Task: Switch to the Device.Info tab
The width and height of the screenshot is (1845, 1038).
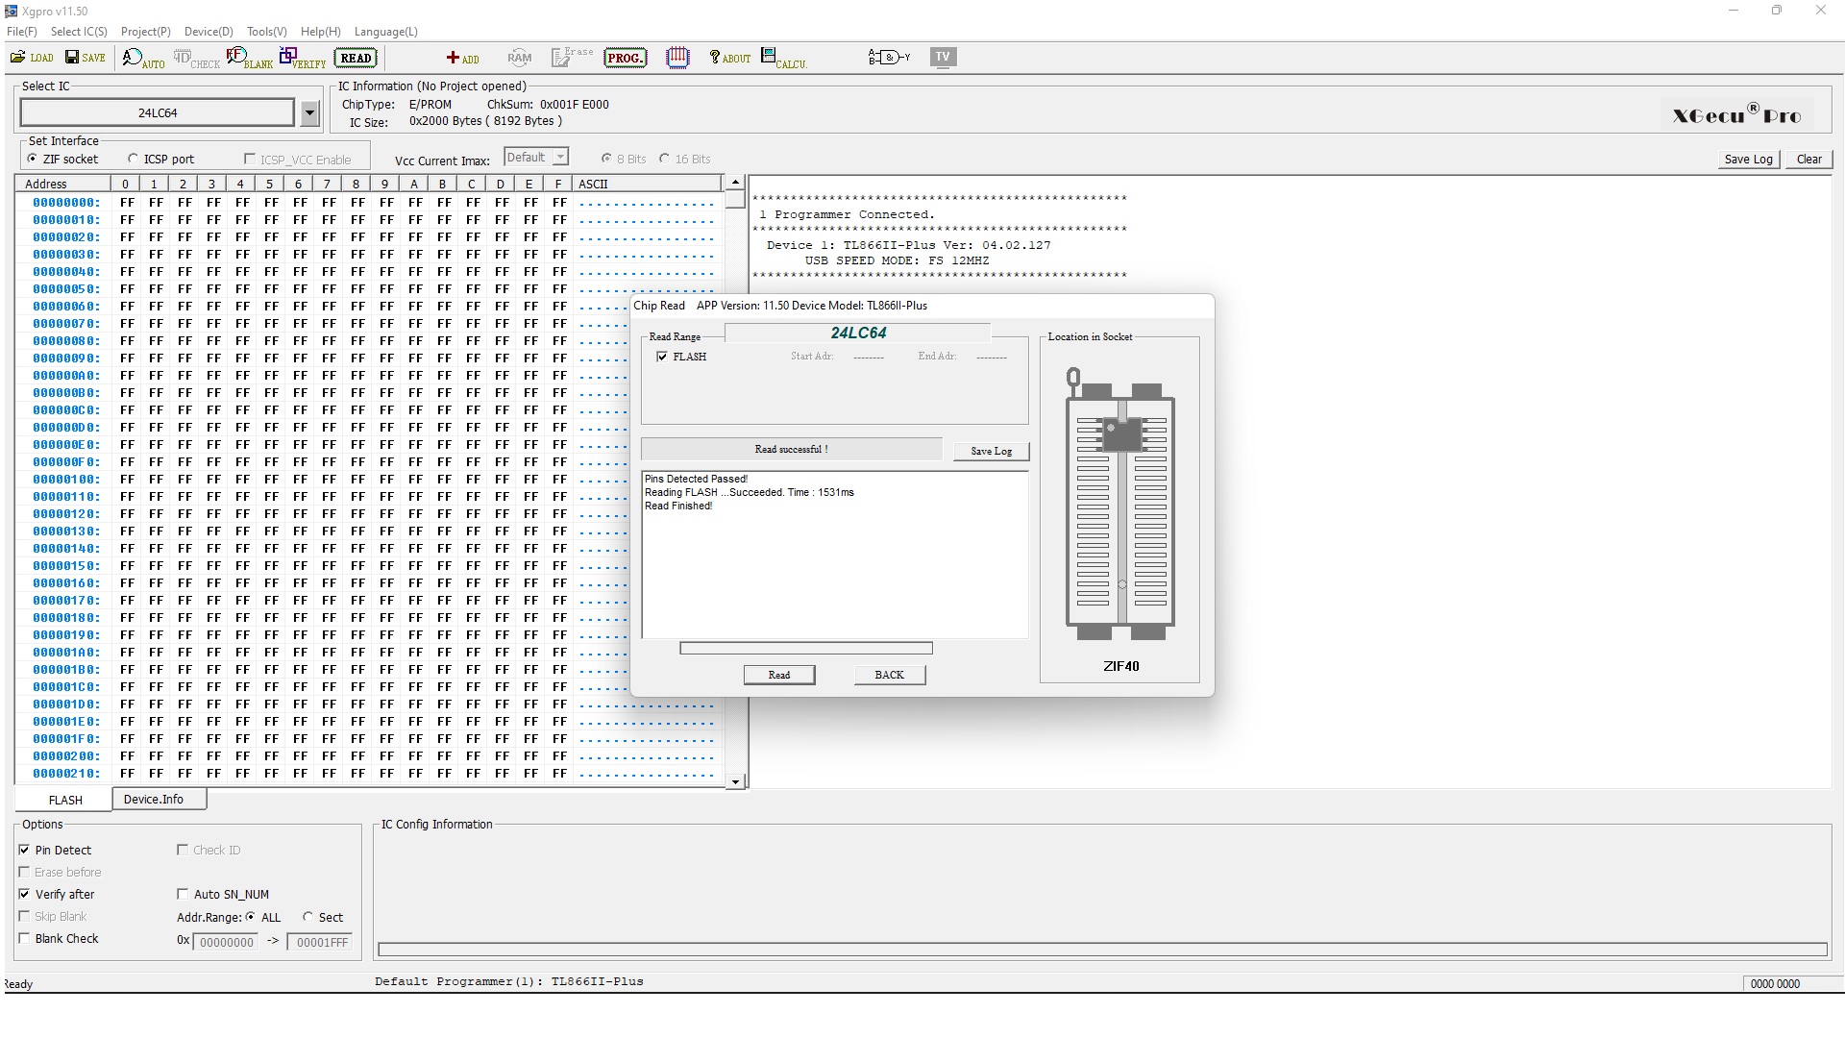Action: click(x=154, y=800)
